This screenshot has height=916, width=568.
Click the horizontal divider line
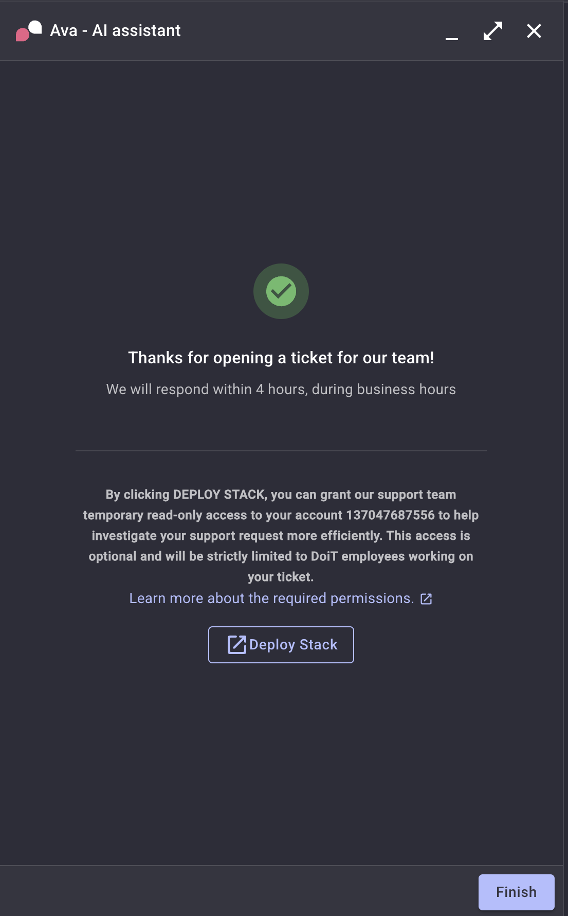point(281,451)
